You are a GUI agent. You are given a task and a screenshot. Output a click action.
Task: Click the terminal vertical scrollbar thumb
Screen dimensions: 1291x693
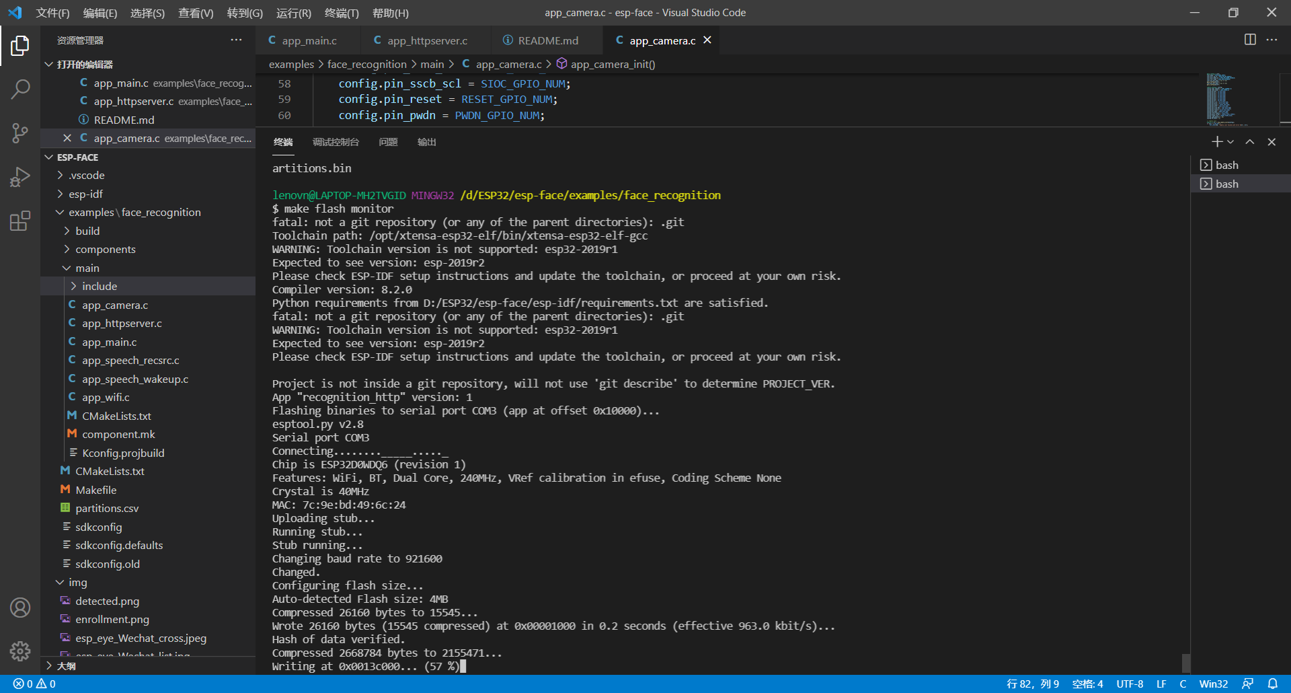click(x=1186, y=663)
